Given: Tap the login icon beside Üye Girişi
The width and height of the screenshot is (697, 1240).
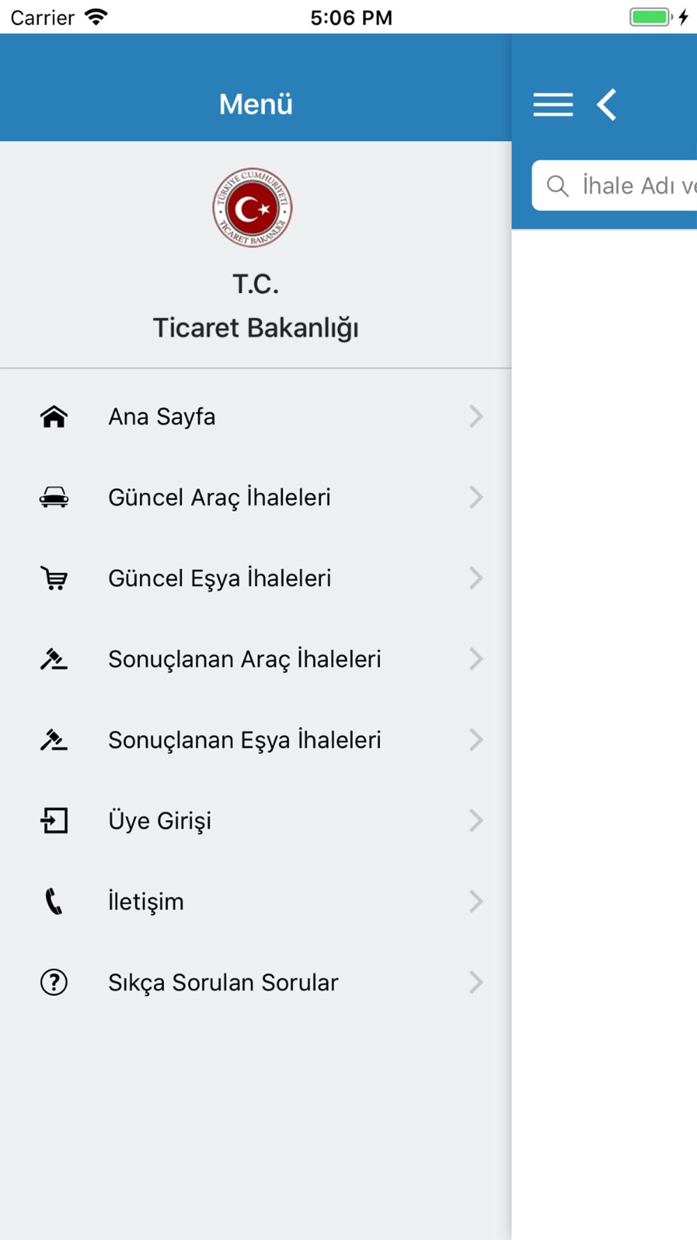Looking at the screenshot, I should point(54,821).
